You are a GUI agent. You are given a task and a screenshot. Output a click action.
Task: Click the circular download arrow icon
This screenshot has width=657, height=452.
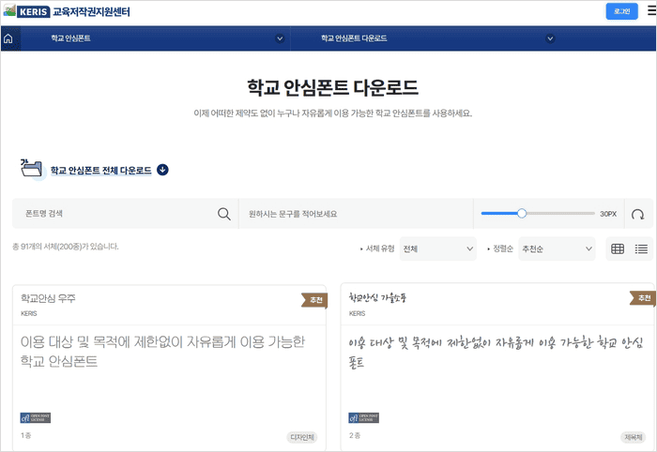(x=162, y=170)
